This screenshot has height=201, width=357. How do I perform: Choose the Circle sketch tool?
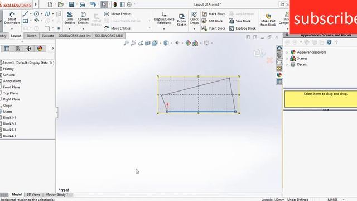pos(36,14)
